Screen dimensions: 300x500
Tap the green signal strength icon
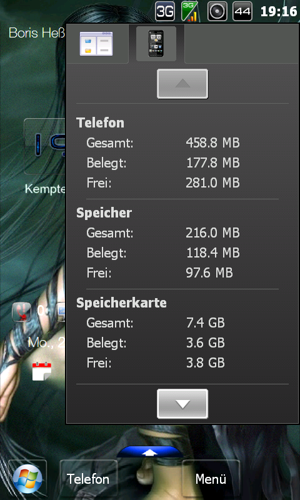point(189,11)
